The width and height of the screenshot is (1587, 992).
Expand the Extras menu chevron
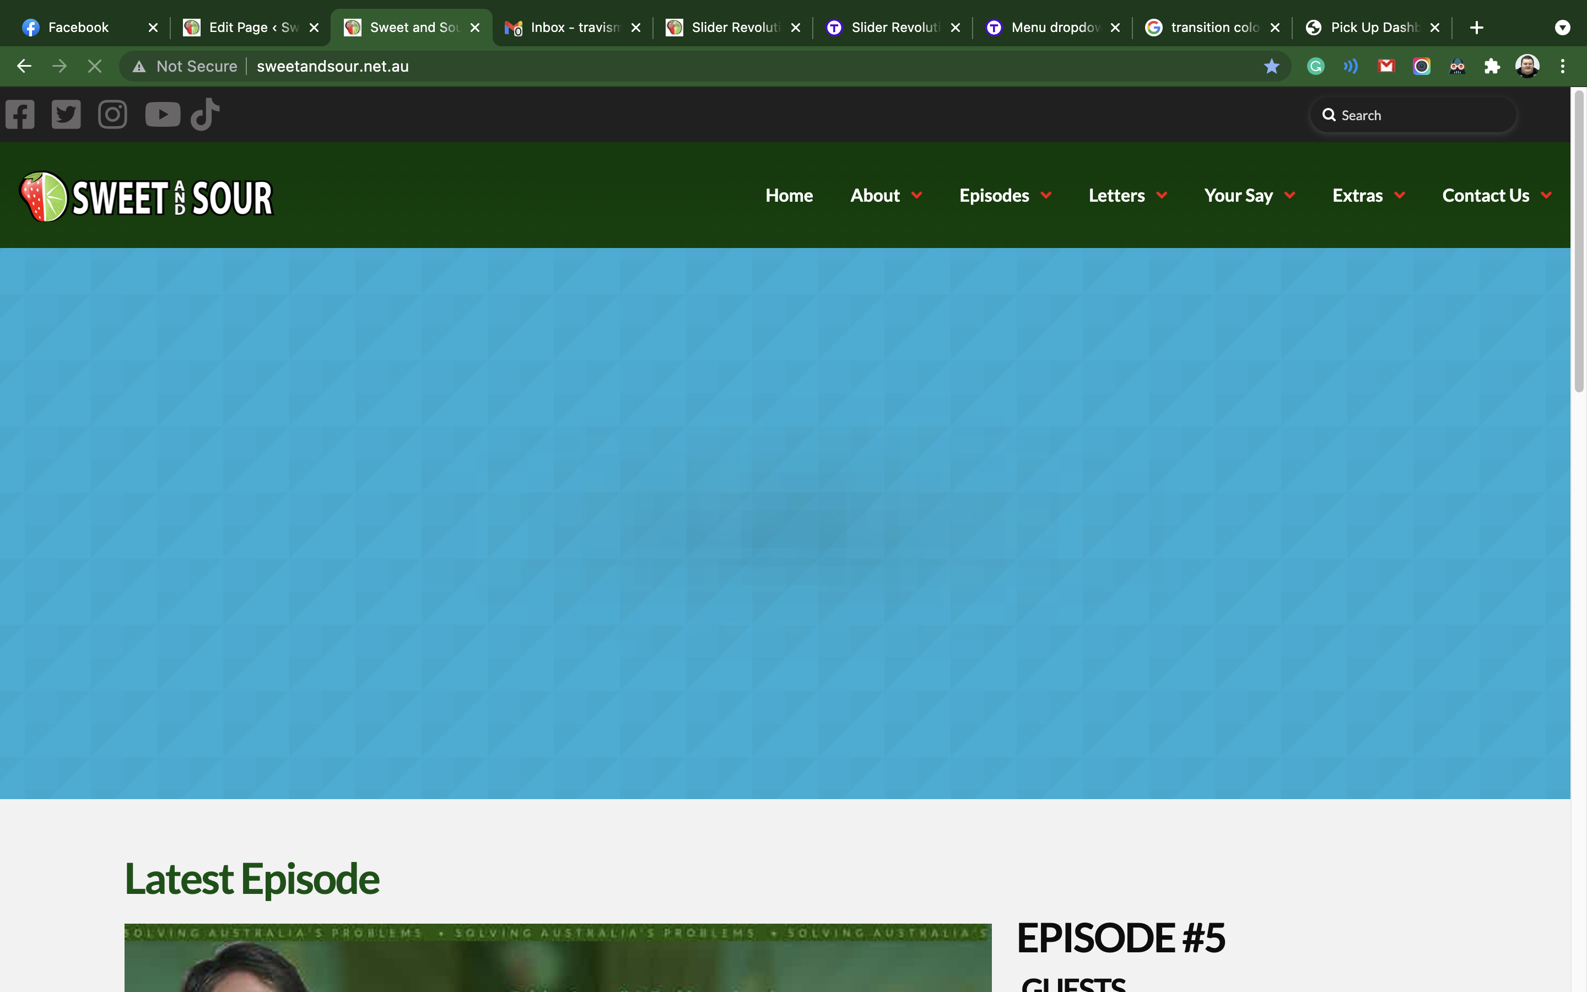coord(1400,196)
